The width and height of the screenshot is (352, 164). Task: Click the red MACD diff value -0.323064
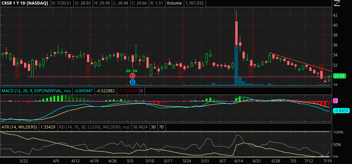coord(127,91)
